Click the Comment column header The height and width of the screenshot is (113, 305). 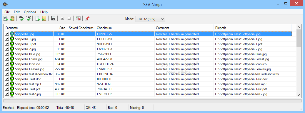click(x=184, y=28)
